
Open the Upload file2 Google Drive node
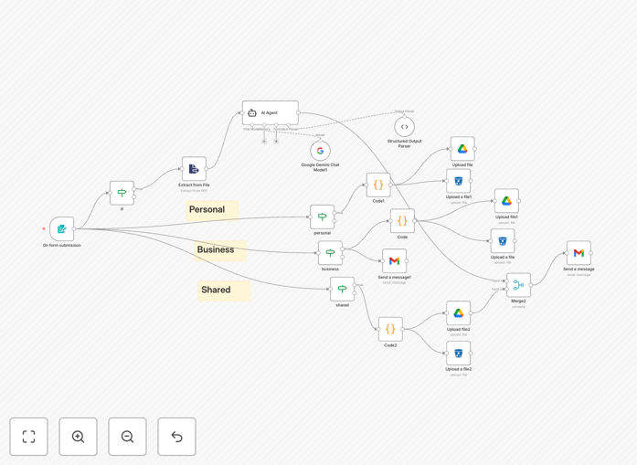(x=458, y=312)
